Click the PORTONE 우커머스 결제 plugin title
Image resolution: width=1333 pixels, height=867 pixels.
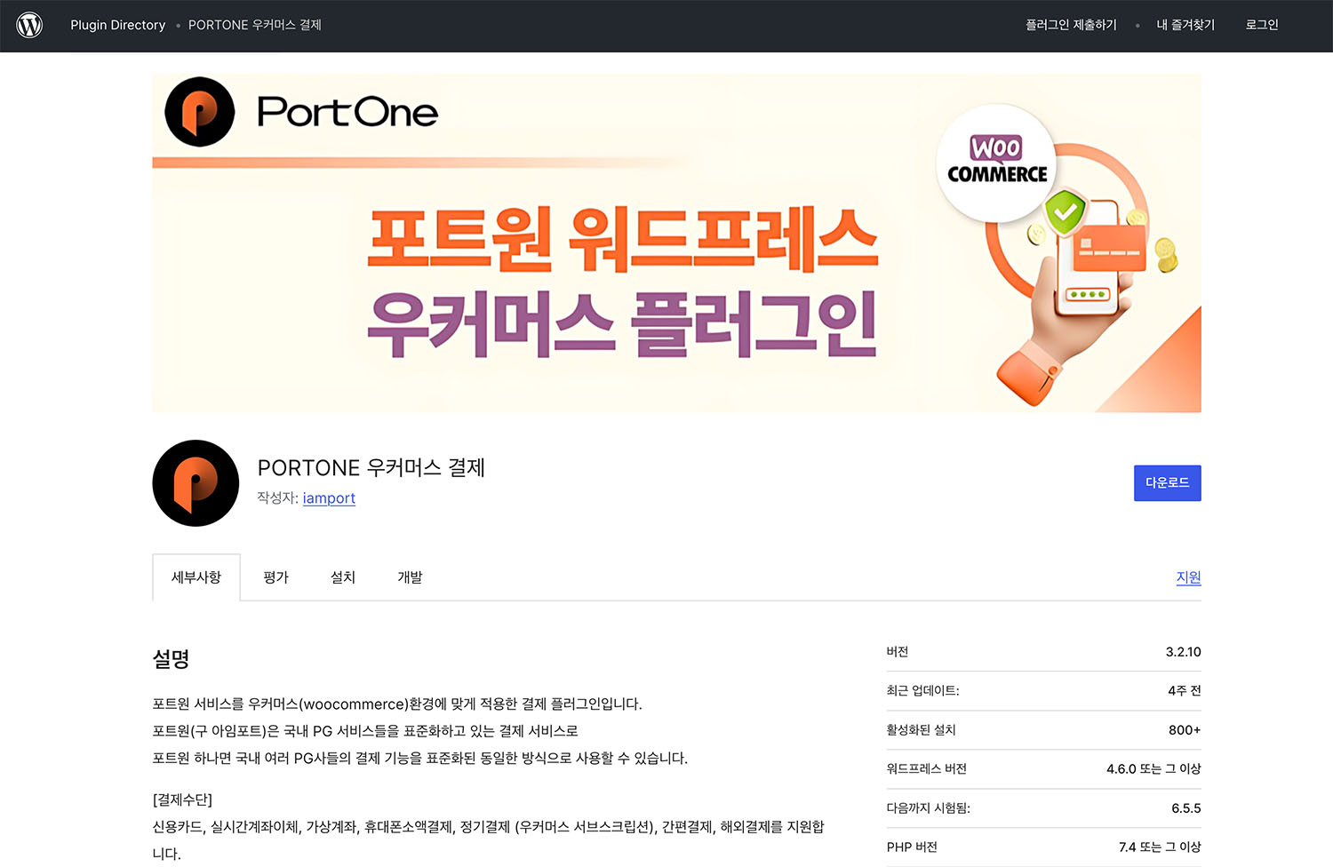[x=371, y=468]
